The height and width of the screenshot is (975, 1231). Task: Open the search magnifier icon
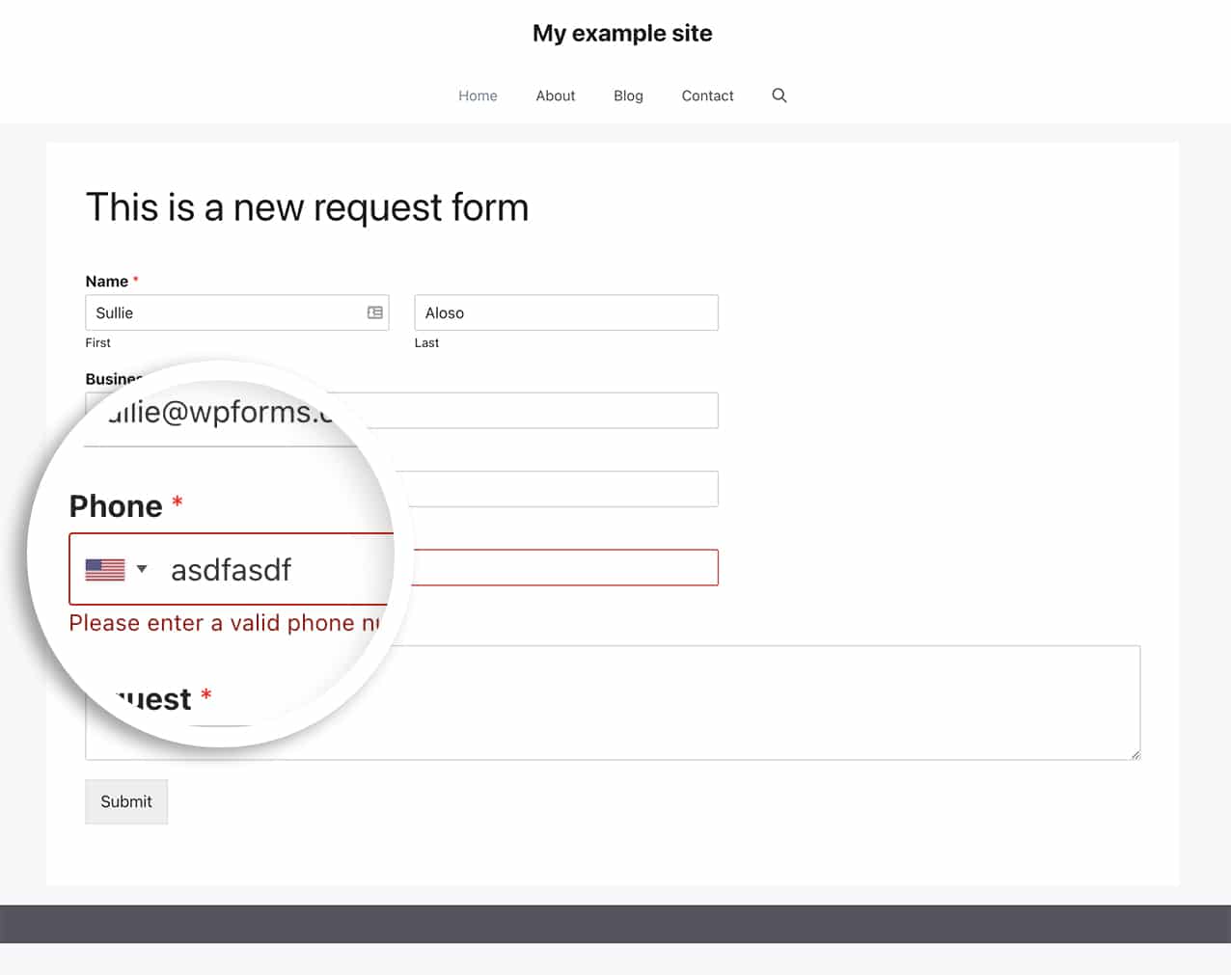tap(779, 95)
